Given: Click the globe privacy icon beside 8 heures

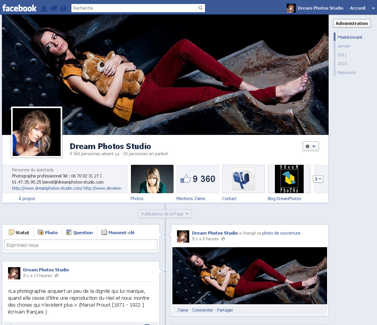Looking at the screenshot, I should [x=223, y=239].
